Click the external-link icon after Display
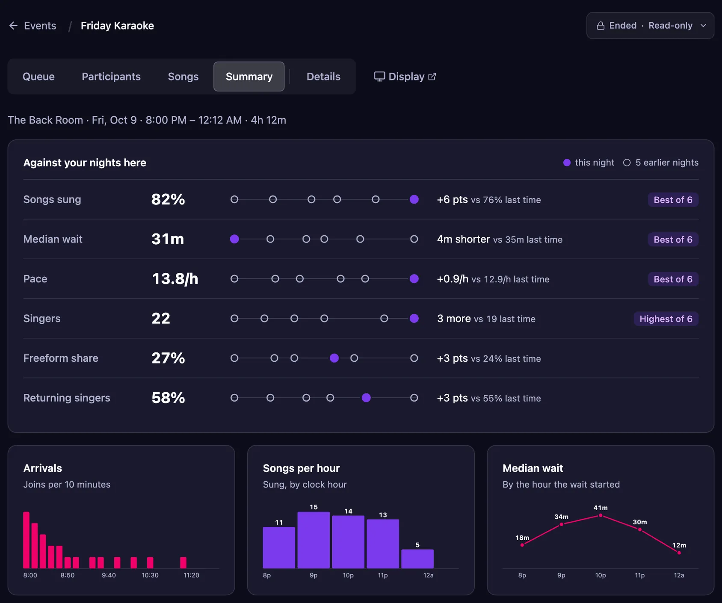722x603 pixels. [432, 77]
